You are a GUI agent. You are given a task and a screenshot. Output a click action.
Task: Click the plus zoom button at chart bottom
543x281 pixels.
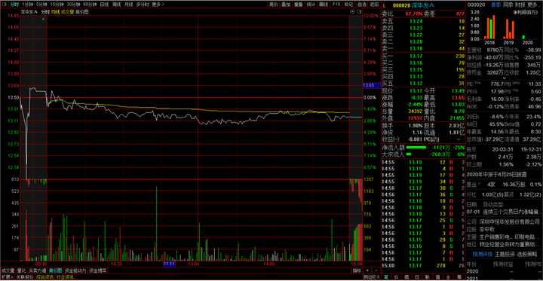click(367, 270)
